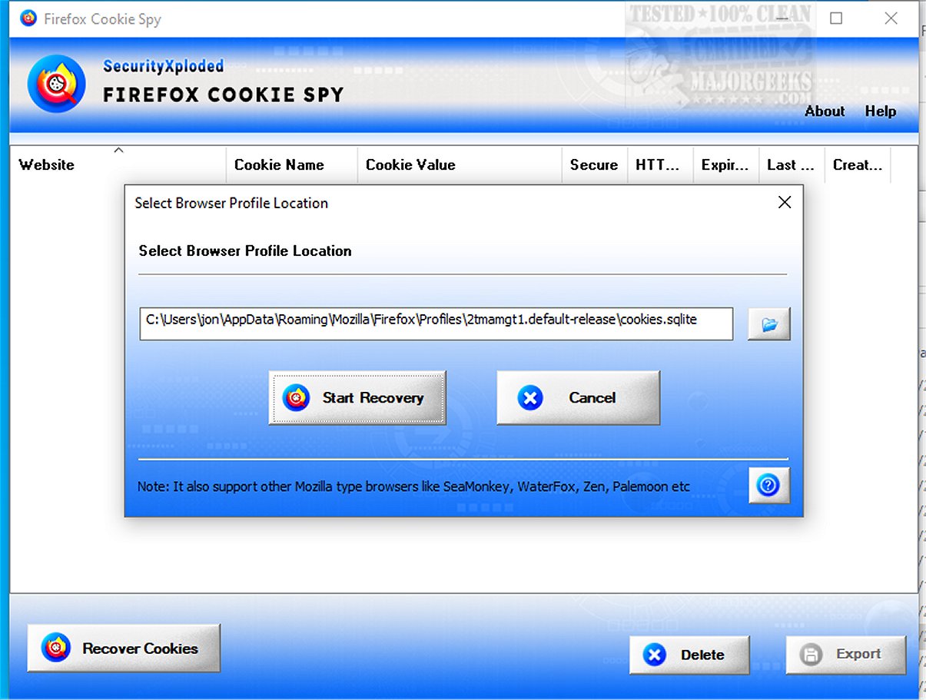Sort by the Secure column
The image size is (926, 700).
595,164
